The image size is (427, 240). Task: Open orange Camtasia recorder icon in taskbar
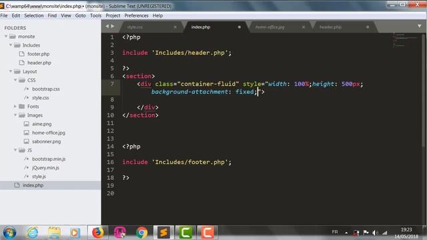coord(207,233)
